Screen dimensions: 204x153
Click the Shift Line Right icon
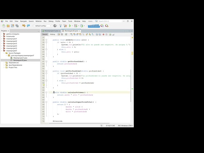pyautogui.click(x=100, y=34)
